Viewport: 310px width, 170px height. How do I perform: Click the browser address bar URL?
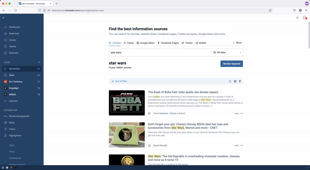[78, 11]
